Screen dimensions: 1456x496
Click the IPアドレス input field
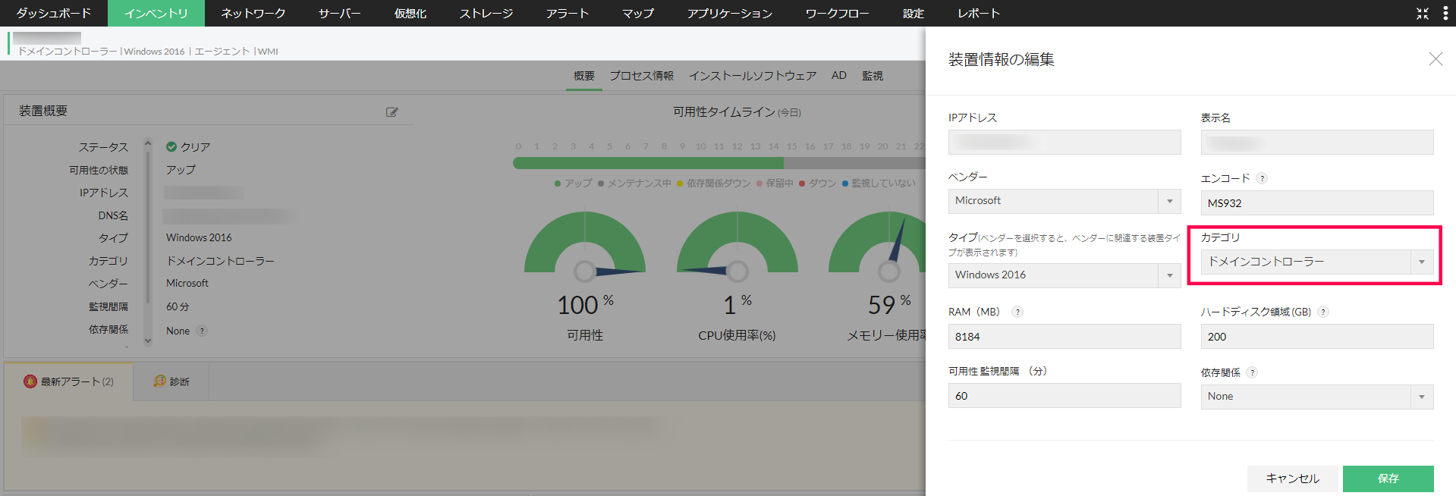[1064, 142]
